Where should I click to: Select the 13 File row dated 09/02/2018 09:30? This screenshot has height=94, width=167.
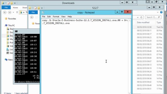[x=148, y=75]
